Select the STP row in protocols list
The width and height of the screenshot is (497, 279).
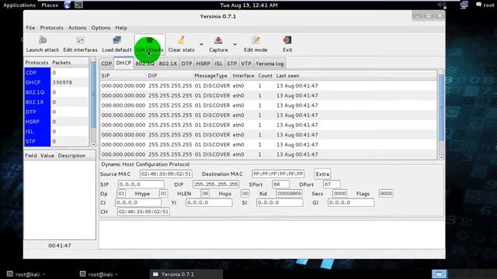tap(56, 141)
